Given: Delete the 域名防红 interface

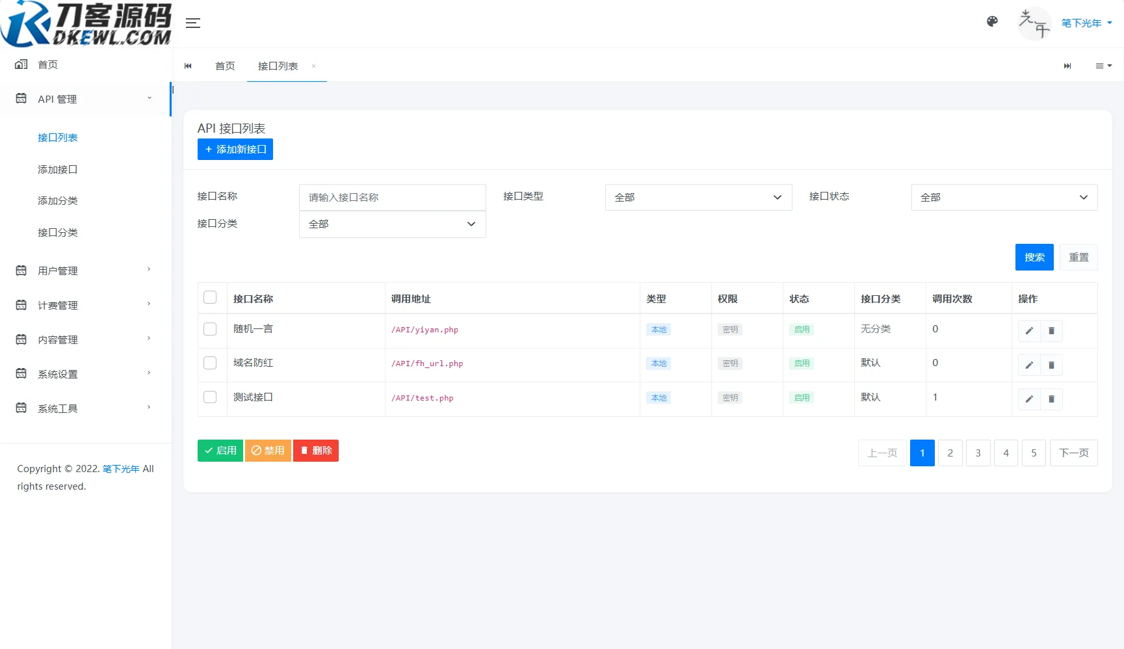Looking at the screenshot, I should click(x=1052, y=365).
